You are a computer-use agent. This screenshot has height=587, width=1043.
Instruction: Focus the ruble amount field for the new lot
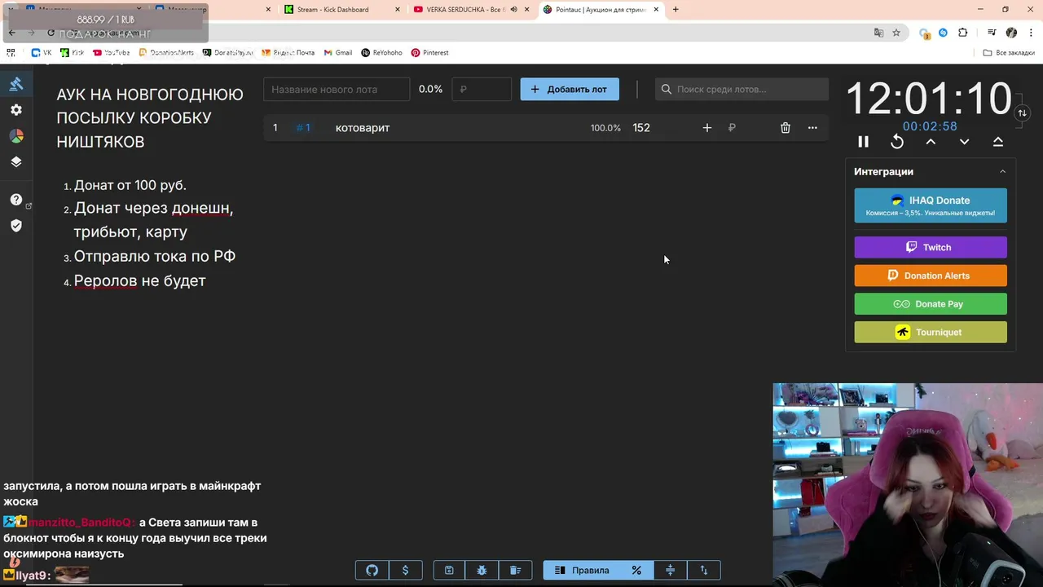click(x=482, y=89)
